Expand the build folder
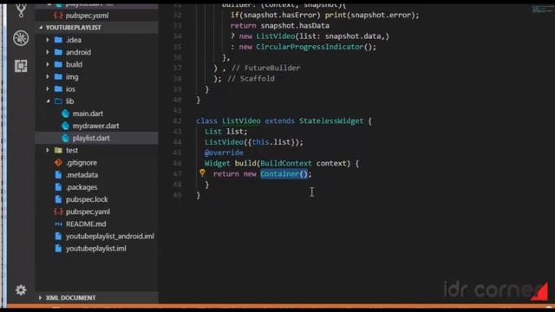Viewport: 555px width, 312px height. tap(48, 64)
